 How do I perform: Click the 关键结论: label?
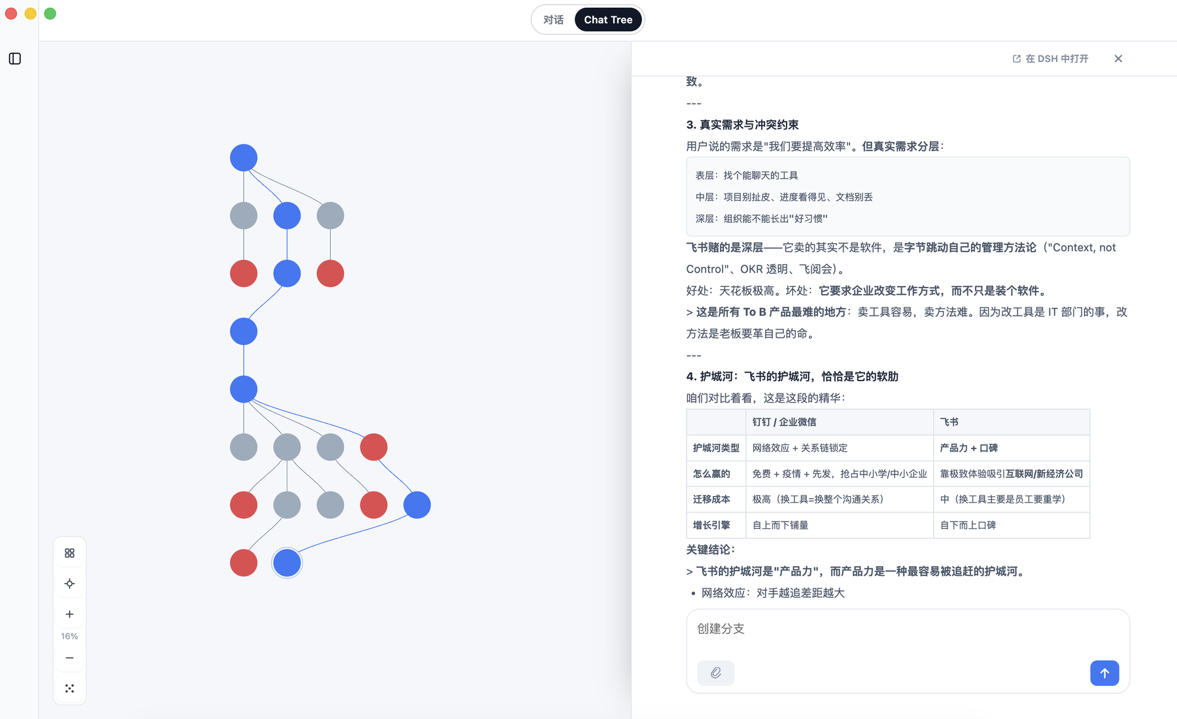coord(710,550)
